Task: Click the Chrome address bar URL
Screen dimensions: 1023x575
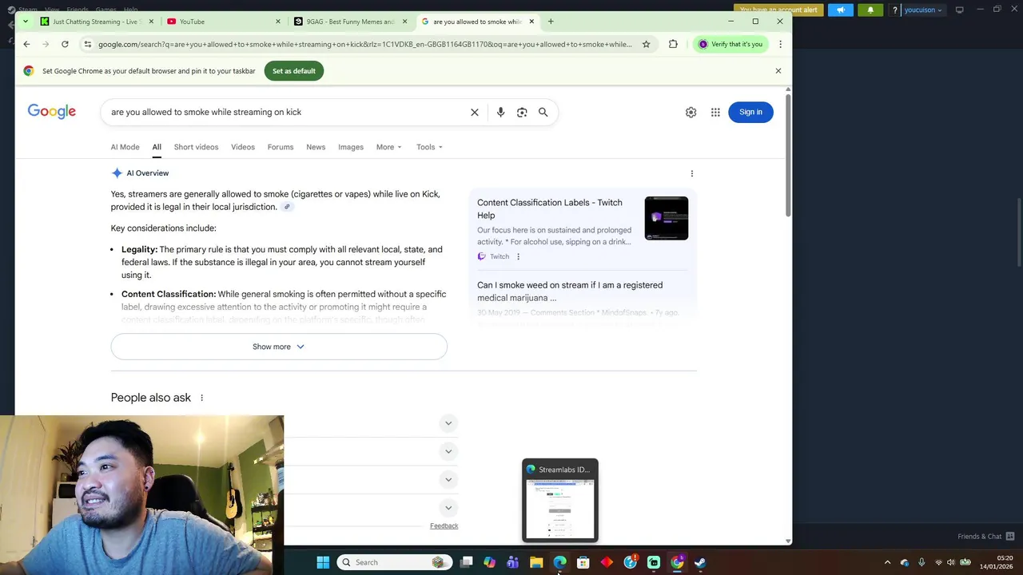Action: pos(364,44)
